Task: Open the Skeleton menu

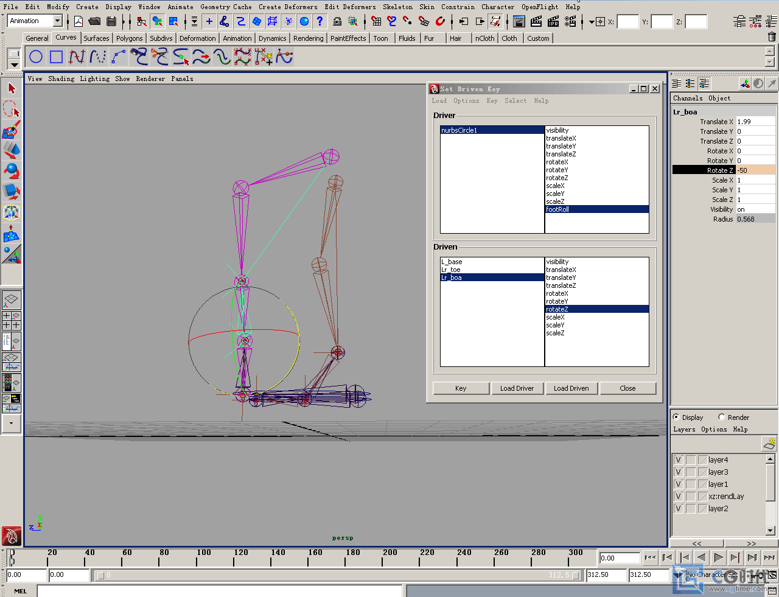Action: pos(397,7)
